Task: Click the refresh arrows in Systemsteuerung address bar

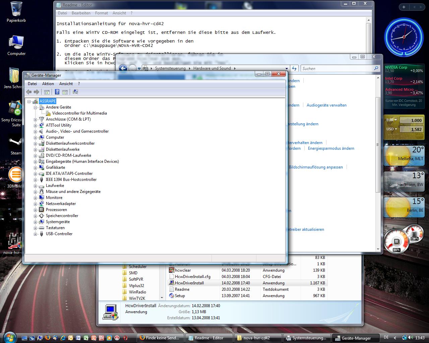Action: pyautogui.click(x=294, y=68)
